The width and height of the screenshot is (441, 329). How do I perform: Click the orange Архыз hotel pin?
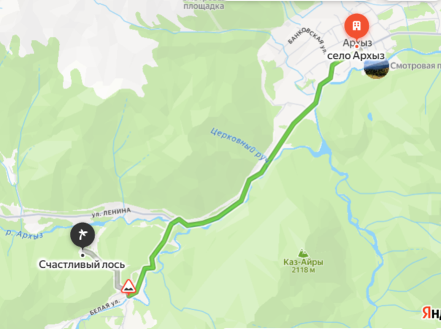point(356,26)
